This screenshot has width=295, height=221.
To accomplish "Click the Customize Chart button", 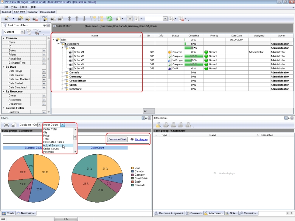I will point(117,139).
